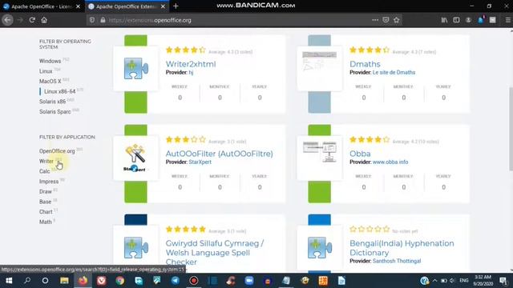Open Gwirydd Sillafu Cymraeg extension title

[215, 253]
